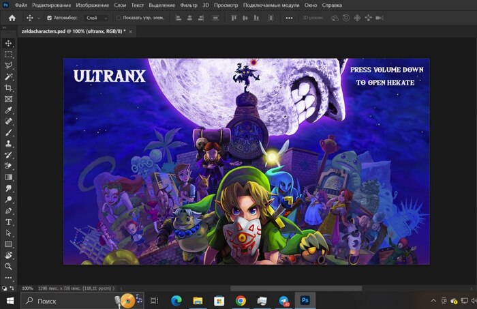This screenshot has width=477, height=309.
Task: Click the Home icon in options bar
Action: [12, 18]
